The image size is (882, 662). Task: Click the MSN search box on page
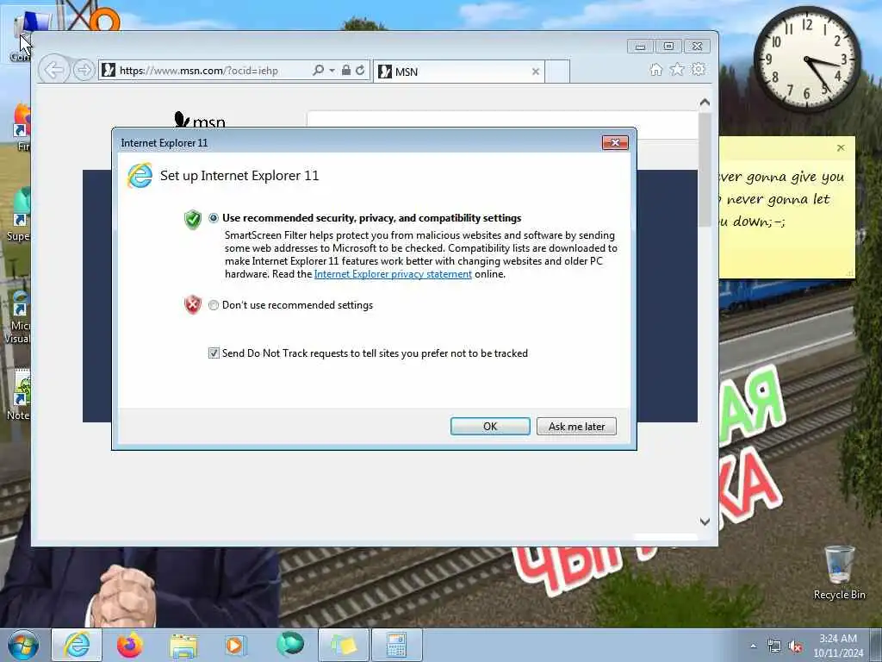tap(502, 119)
